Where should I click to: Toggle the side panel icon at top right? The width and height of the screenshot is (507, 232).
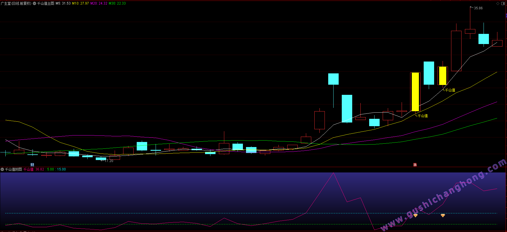point(503,3)
